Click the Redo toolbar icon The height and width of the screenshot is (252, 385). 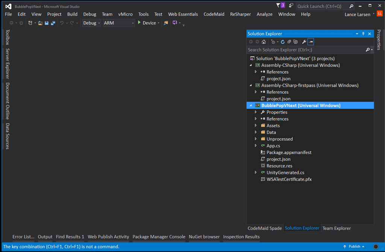72,23
